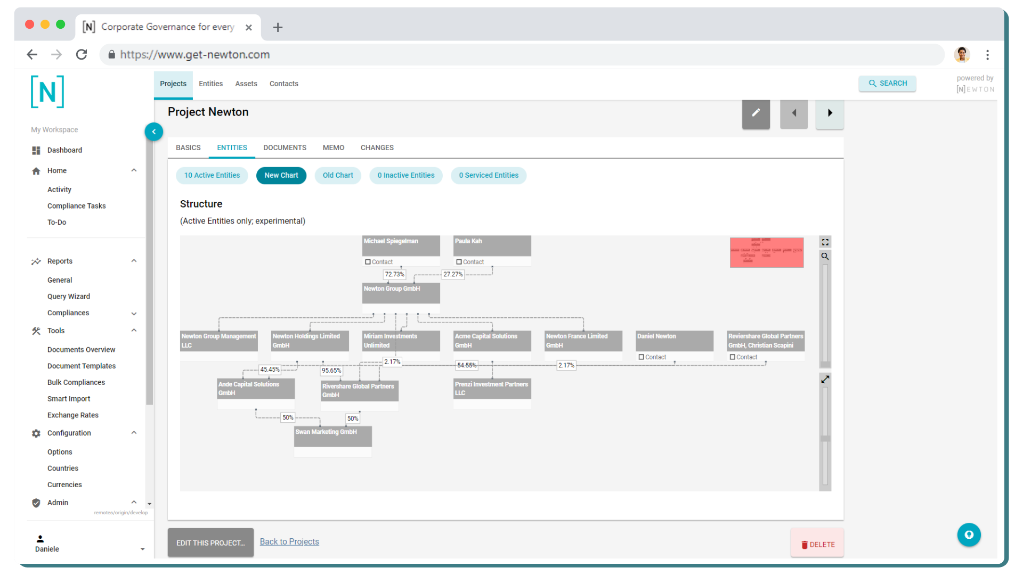Image resolution: width=1023 pixels, height=575 pixels.
Task: Click the chart zoom magnifier icon
Action: [x=825, y=257]
